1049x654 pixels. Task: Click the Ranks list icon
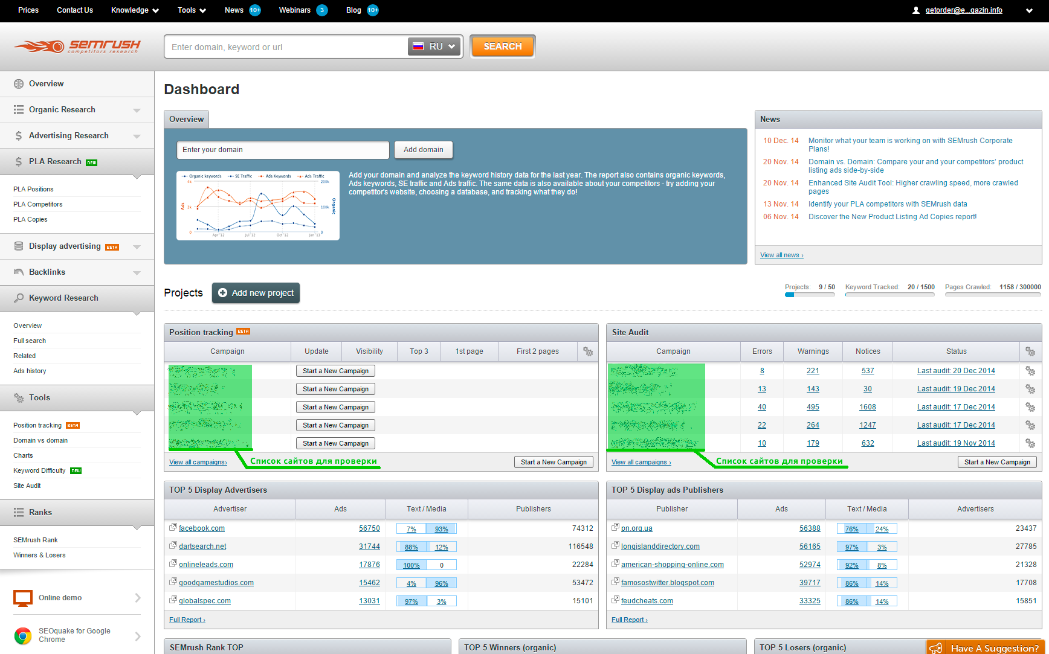click(19, 513)
